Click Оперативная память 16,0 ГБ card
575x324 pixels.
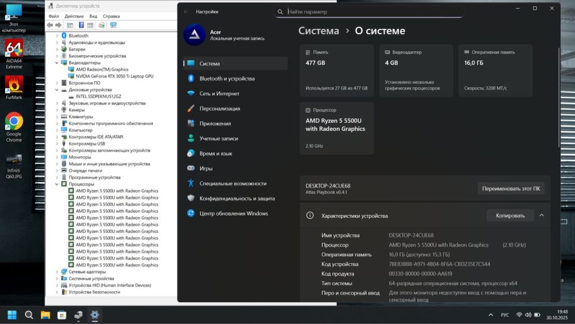(x=496, y=70)
